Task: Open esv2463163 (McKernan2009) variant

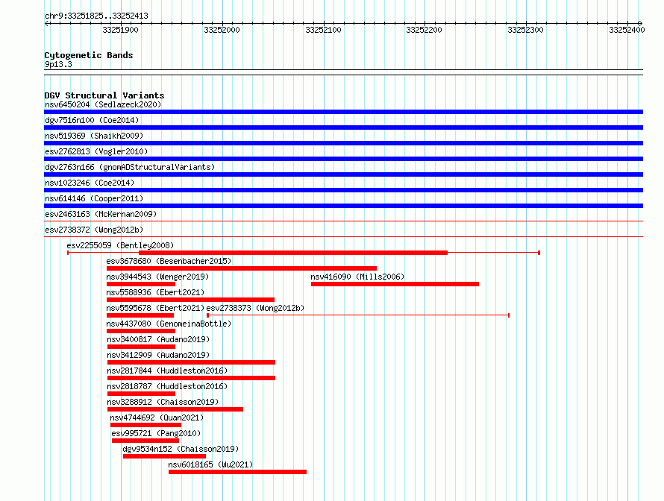Action: (101, 214)
